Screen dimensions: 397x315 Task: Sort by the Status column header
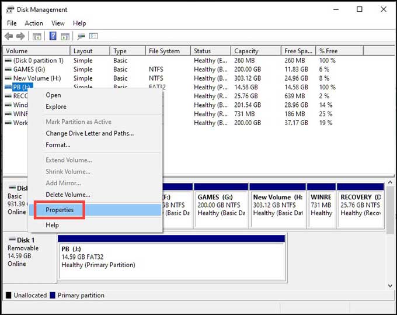[211, 51]
